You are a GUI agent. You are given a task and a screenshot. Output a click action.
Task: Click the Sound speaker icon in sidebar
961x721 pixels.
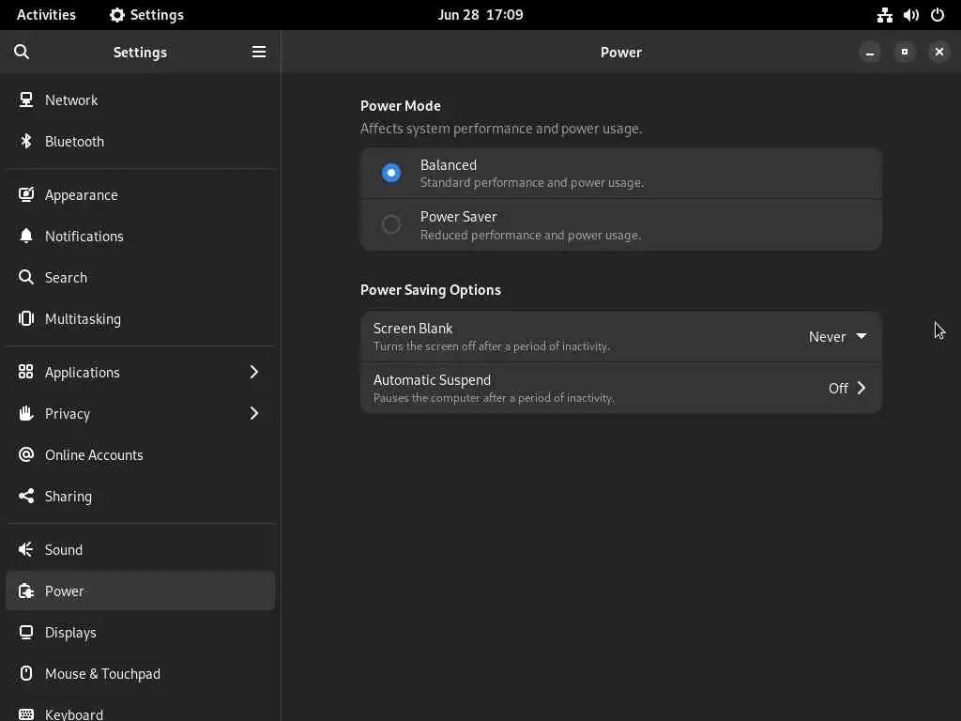coord(26,550)
